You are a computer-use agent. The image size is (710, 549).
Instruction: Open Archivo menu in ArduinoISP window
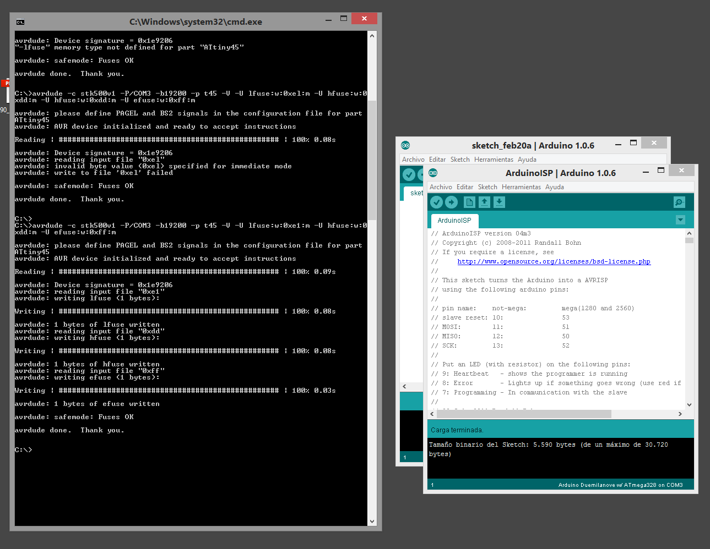tap(441, 187)
